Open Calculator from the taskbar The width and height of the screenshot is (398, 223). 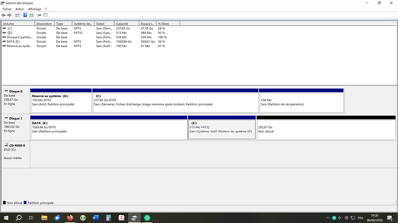click(x=108, y=218)
